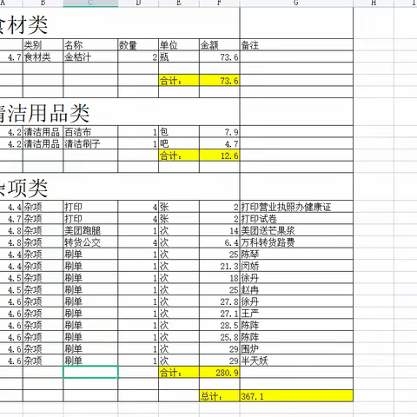Click the 打印营业执照办健康证 remark cell
Viewport: 417px width, 417px height.
[x=296, y=207]
